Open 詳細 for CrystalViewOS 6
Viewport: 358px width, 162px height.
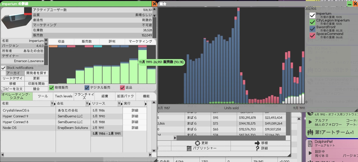pos(135,111)
